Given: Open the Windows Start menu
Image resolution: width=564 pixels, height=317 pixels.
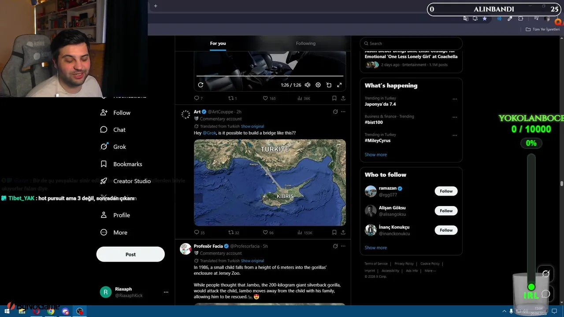Looking at the screenshot, I should [7, 311].
